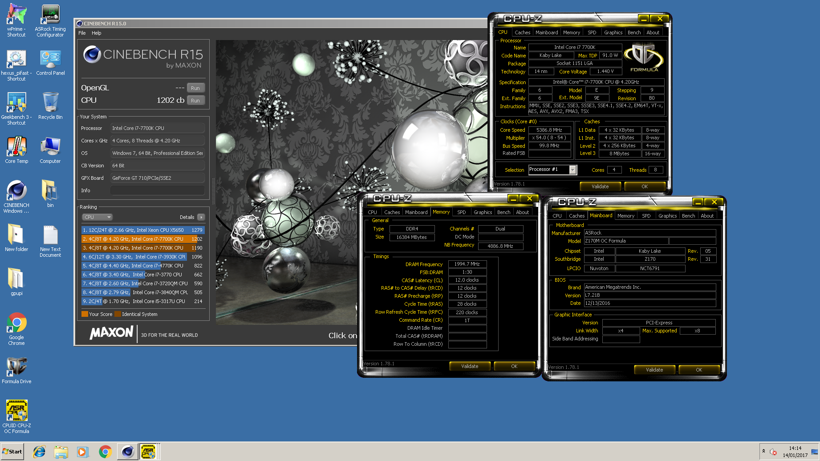Open Windows Explorer from taskbar
This screenshot has height=461, width=820.
pos(61,452)
